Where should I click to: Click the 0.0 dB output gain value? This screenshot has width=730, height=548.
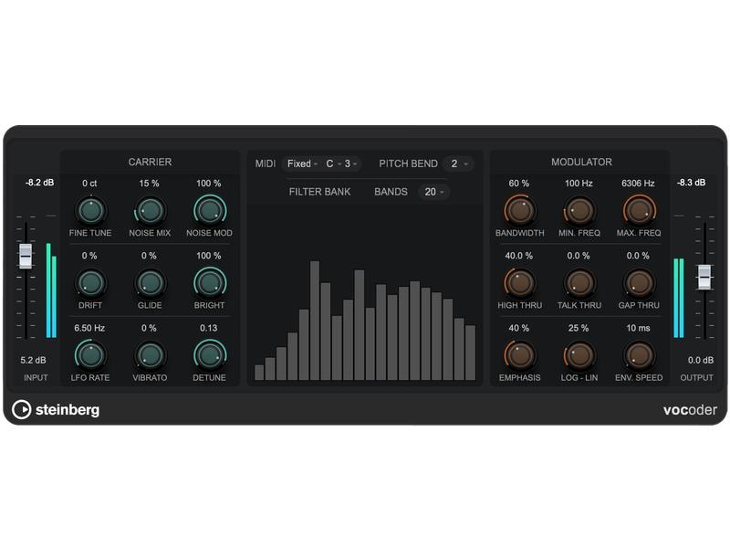coord(701,360)
